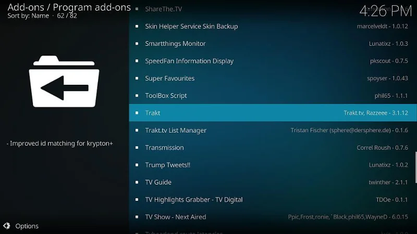Click the TDOe - 0.1.1 version text
Image resolution: width=417 pixels, height=234 pixels.
392,200
